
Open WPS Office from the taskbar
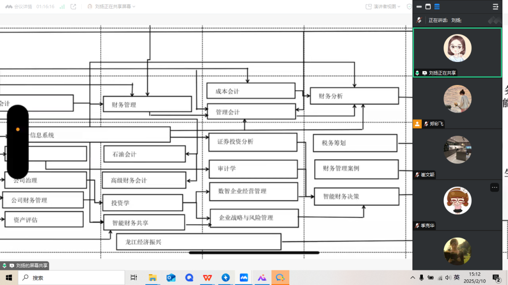207,277
